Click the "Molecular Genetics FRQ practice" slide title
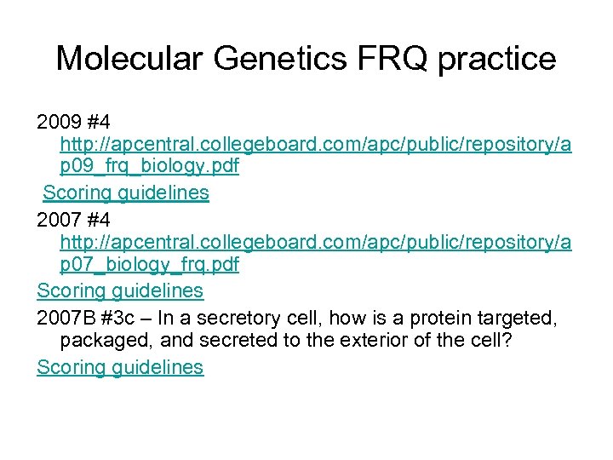 (x=306, y=59)
